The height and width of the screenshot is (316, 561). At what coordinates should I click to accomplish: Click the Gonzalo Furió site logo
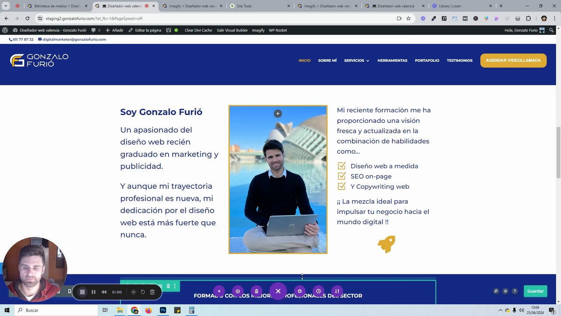[39, 60]
